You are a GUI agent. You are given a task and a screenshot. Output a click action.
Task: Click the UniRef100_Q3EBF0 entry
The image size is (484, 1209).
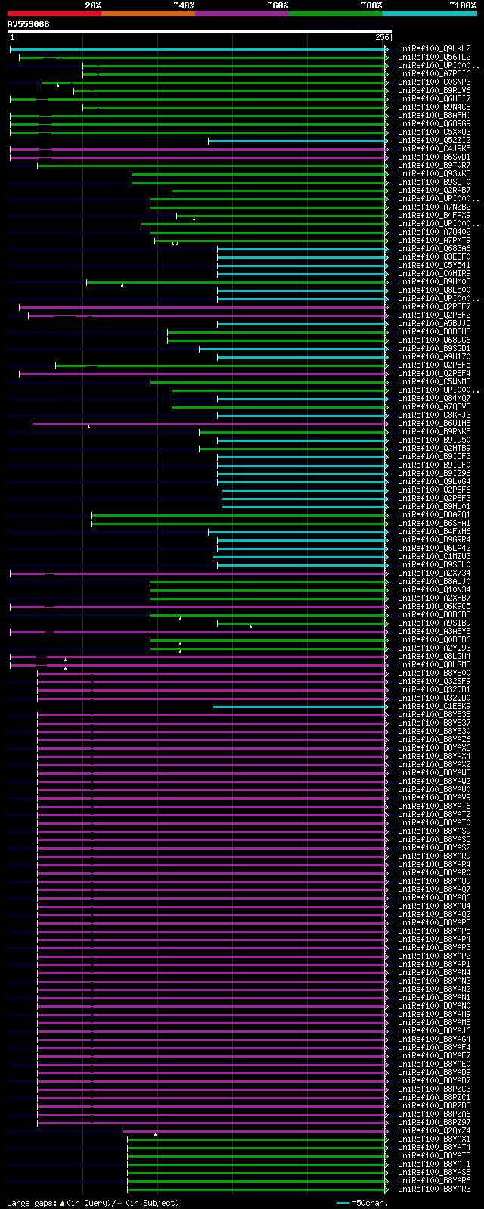coord(434,256)
